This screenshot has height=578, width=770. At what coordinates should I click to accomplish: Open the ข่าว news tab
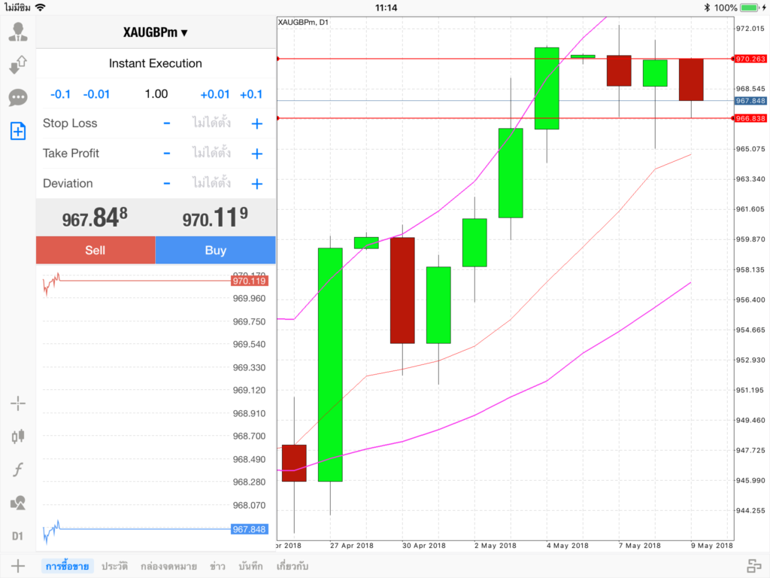[218, 566]
